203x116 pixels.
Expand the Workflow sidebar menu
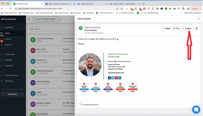13,28
